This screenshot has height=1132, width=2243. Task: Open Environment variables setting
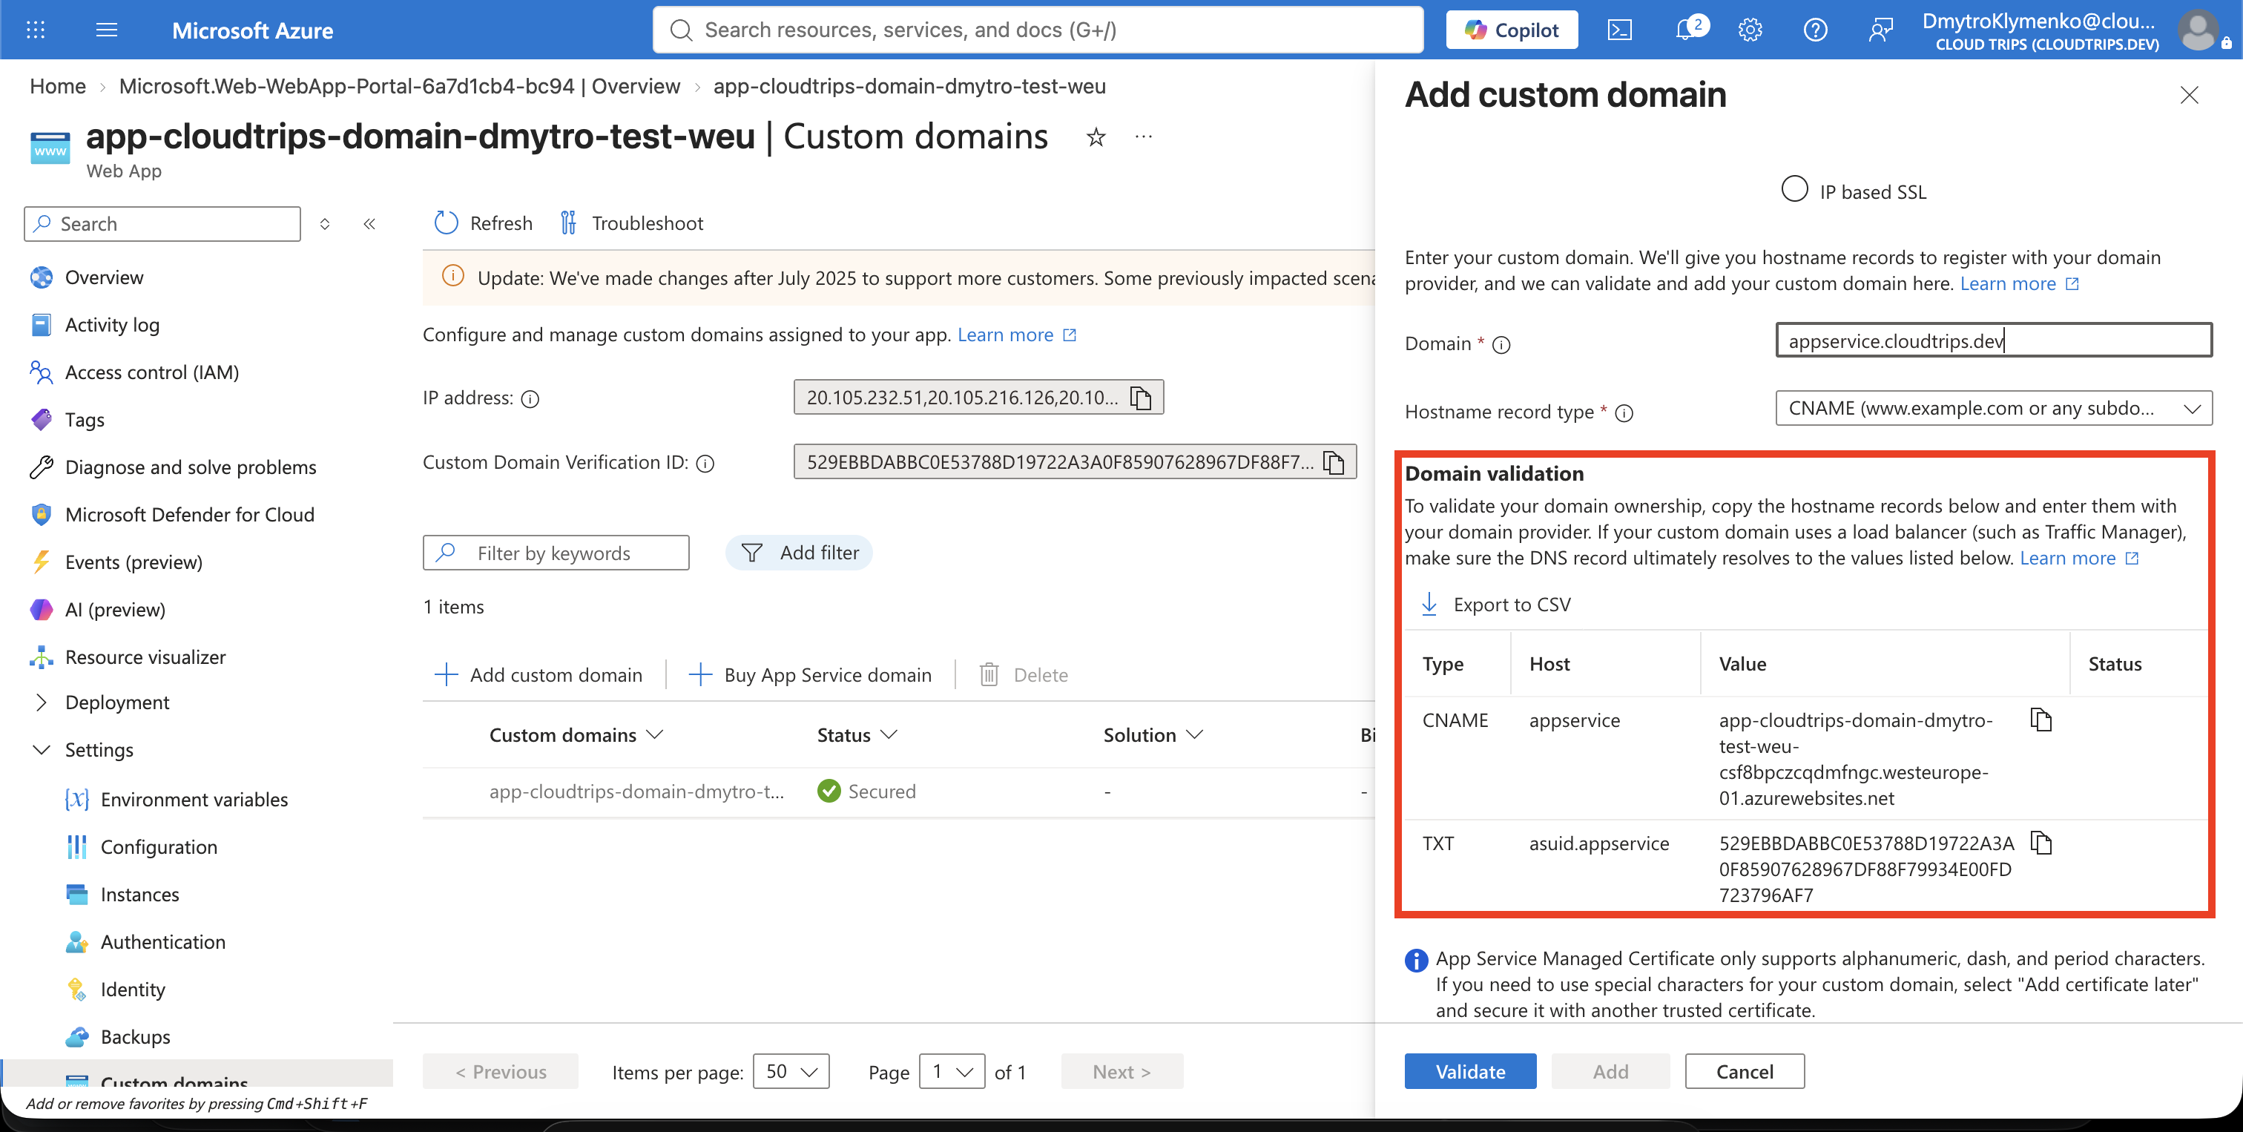click(194, 800)
